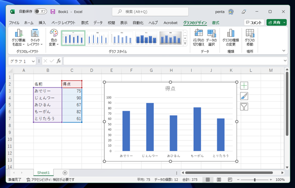This screenshot has width=295, height=188.
Task: Click the 共有 button
Action: (x=276, y=23)
